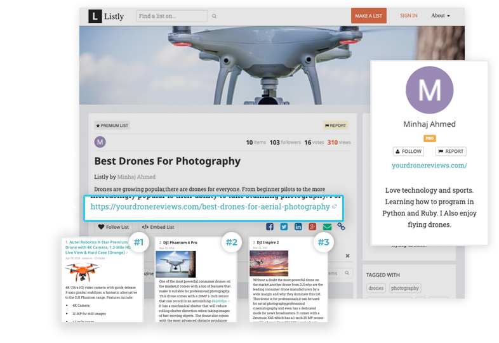Click the MAKE A LIST button
499x343 pixels.
[368, 16]
